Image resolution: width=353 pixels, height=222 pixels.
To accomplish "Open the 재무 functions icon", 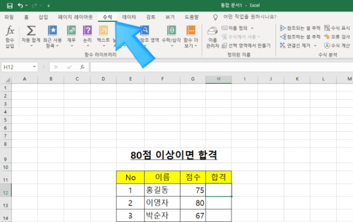I will click(71, 31).
